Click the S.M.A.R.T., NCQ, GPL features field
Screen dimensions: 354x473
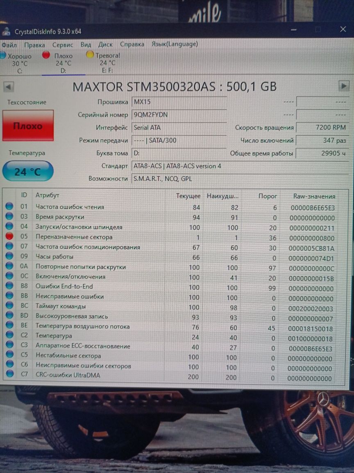click(x=240, y=179)
